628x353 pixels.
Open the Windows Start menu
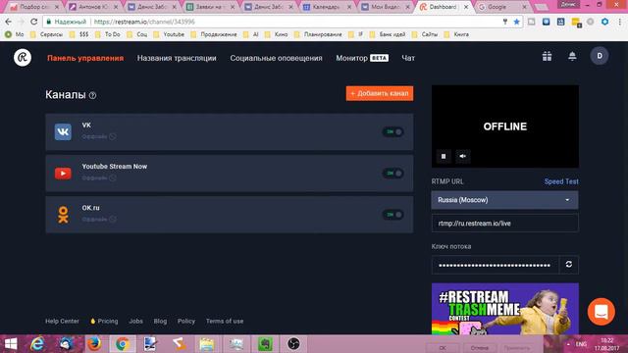click(11, 344)
